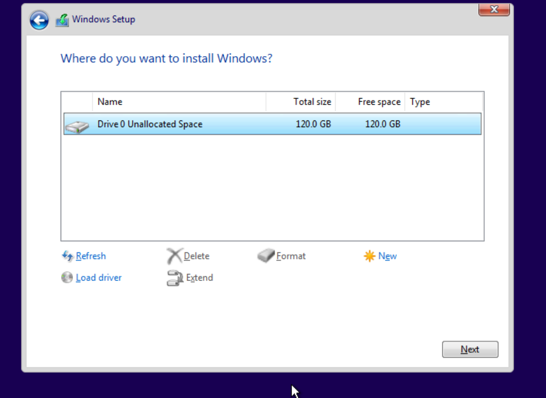Click the Delete X icon
The width and height of the screenshot is (546, 398).
[x=174, y=256]
